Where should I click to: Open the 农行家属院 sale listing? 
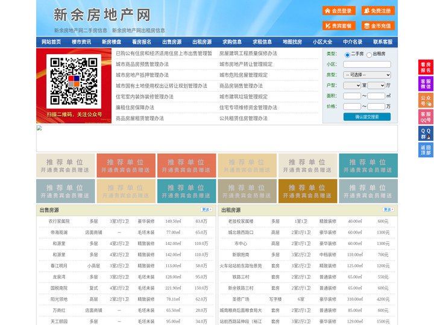[59, 221]
